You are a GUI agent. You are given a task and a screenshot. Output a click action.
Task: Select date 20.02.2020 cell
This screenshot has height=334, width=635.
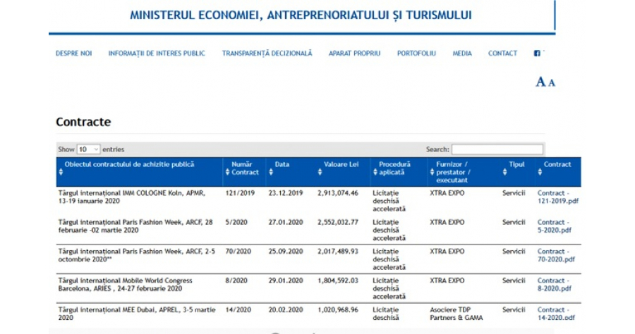point(286,310)
